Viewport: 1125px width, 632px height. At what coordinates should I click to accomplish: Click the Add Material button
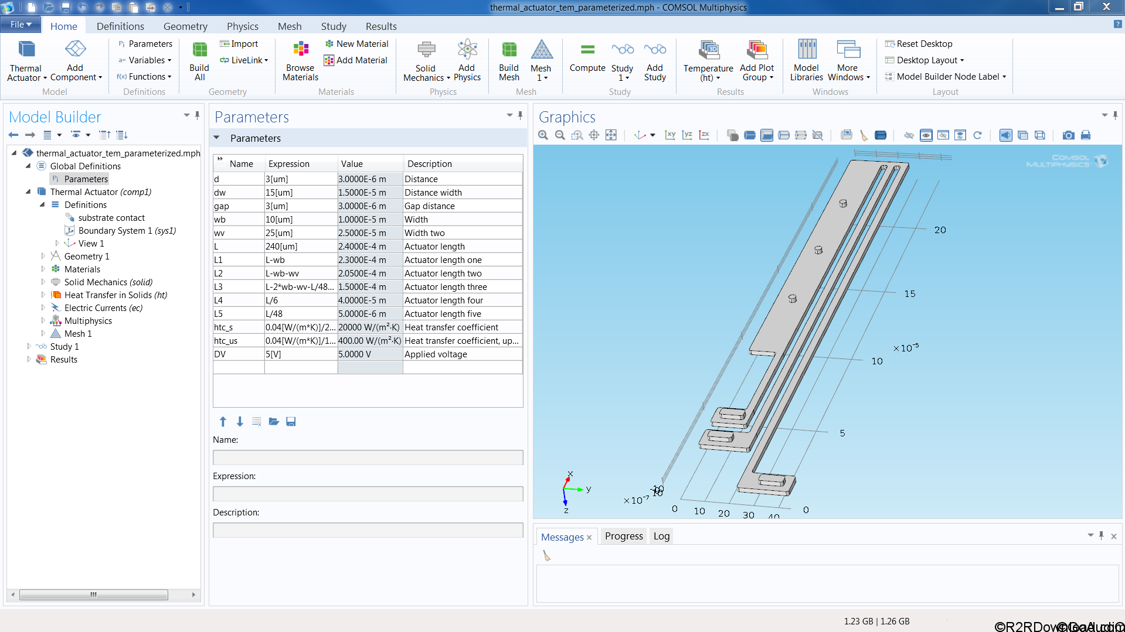coord(356,60)
